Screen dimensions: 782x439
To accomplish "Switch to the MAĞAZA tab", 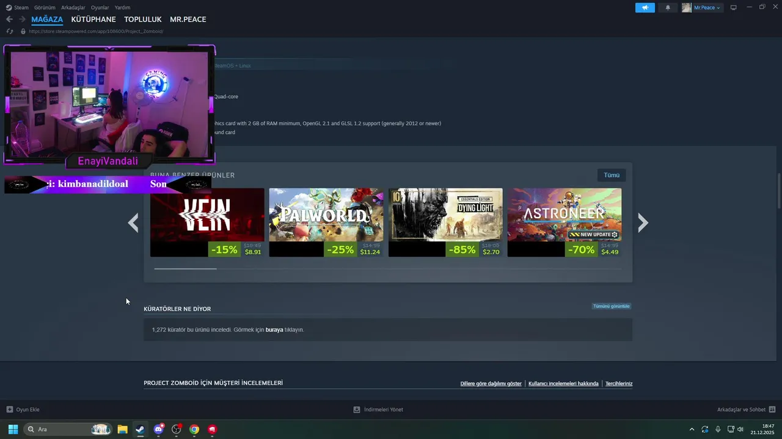I will [47, 20].
